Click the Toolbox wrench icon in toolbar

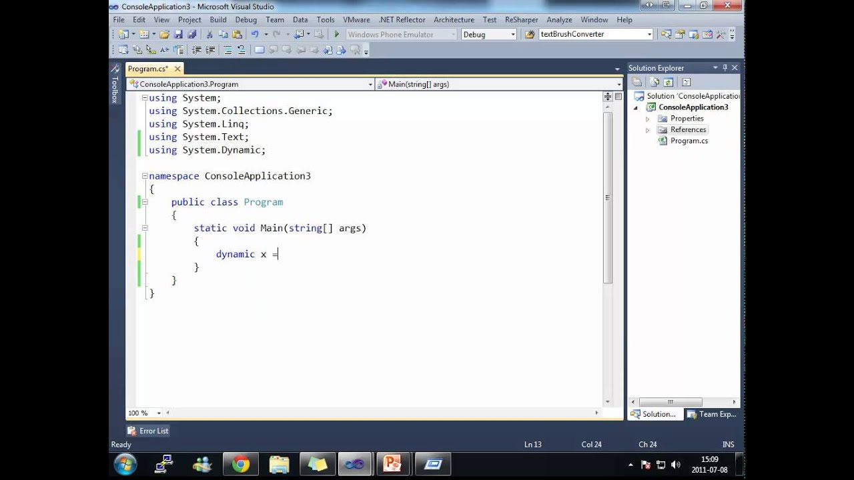(x=721, y=34)
